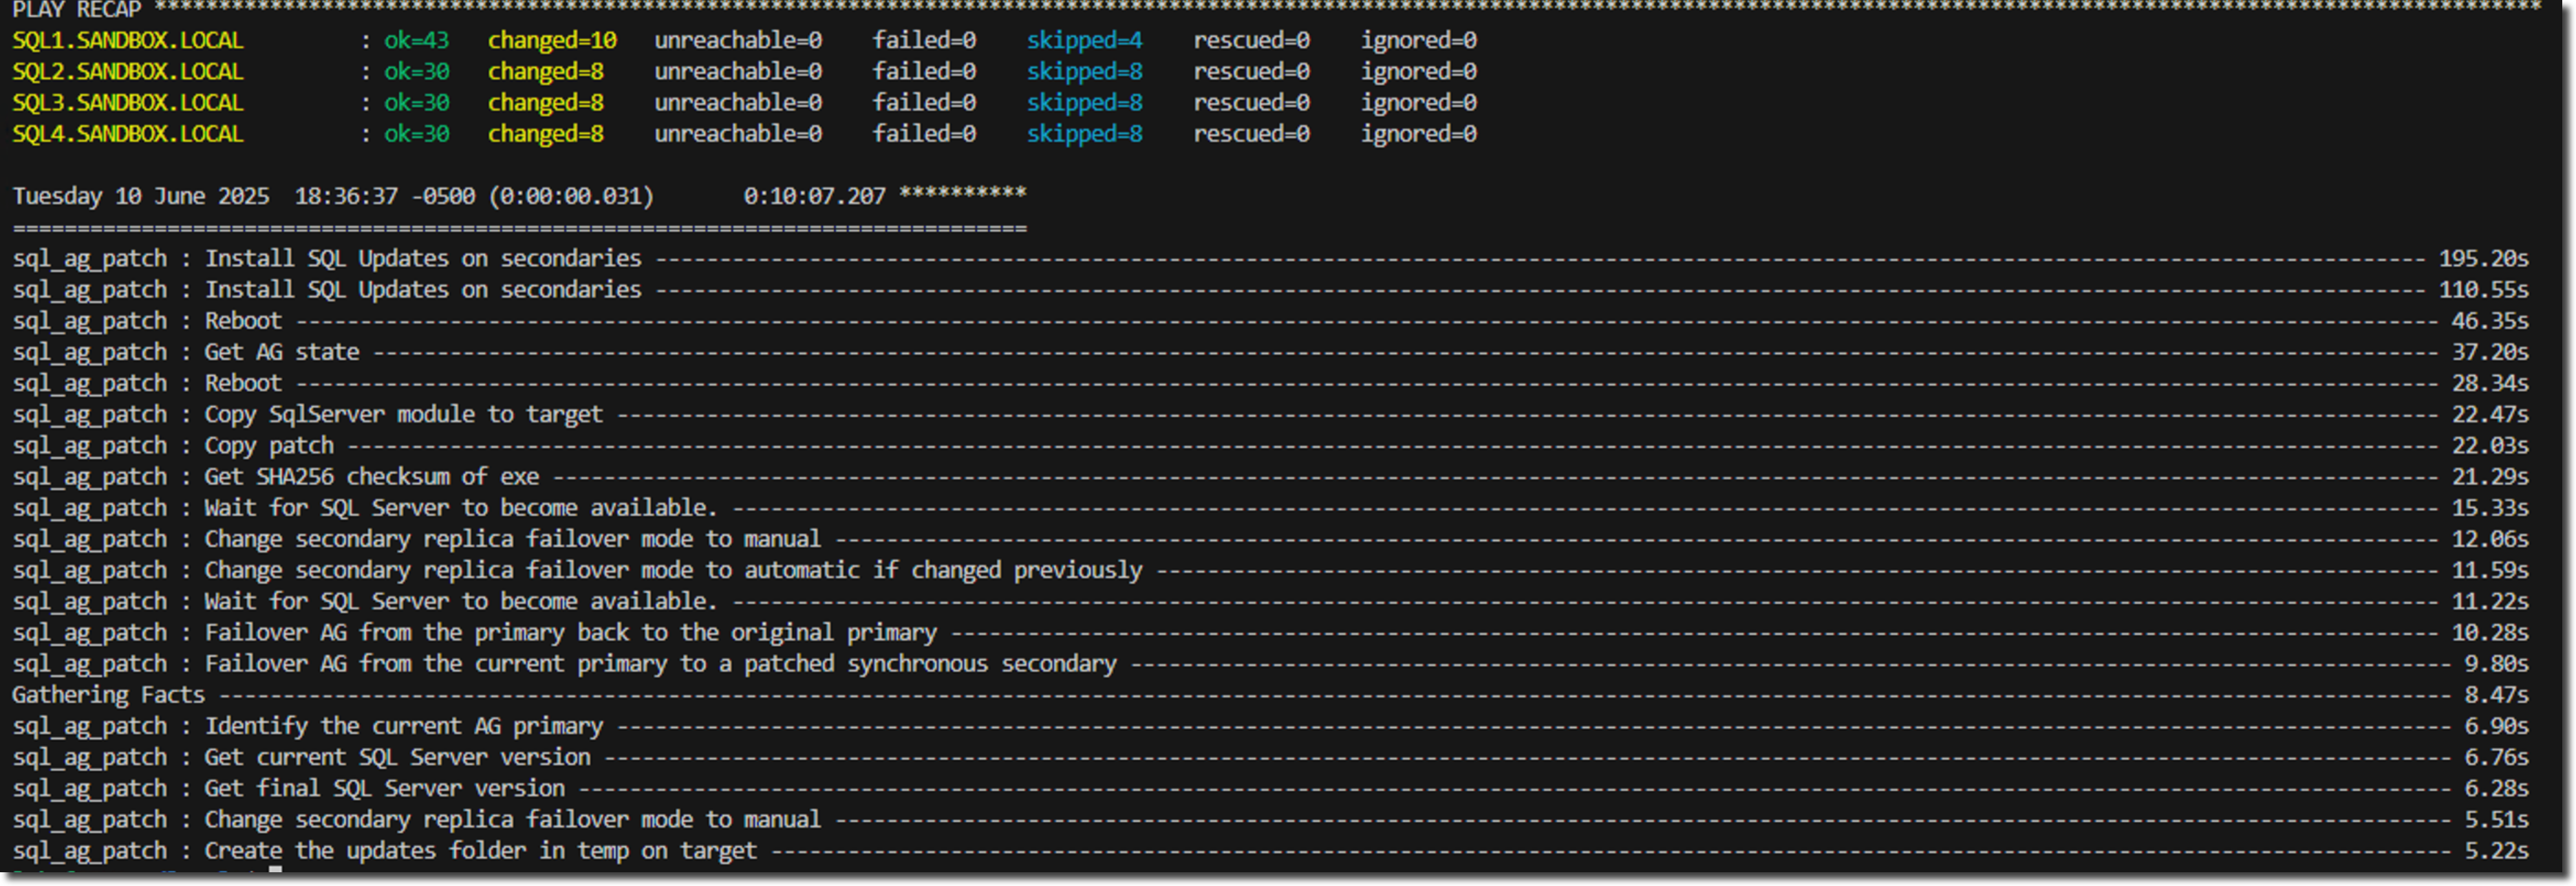
Task: Click the Tuesday 10 June 2025 timestamp
Action: click(x=140, y=196)
